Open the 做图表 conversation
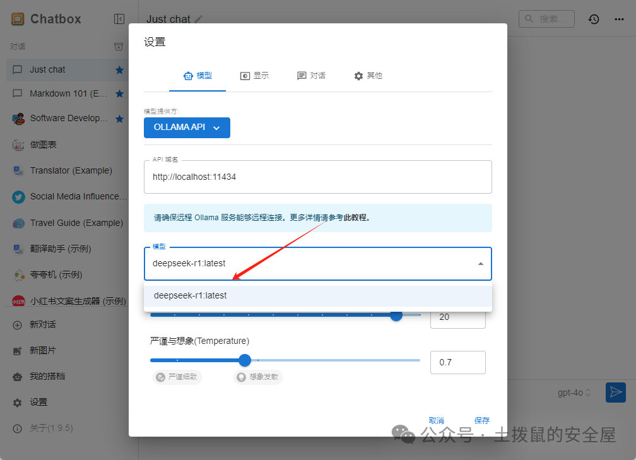 click(68, 145)
